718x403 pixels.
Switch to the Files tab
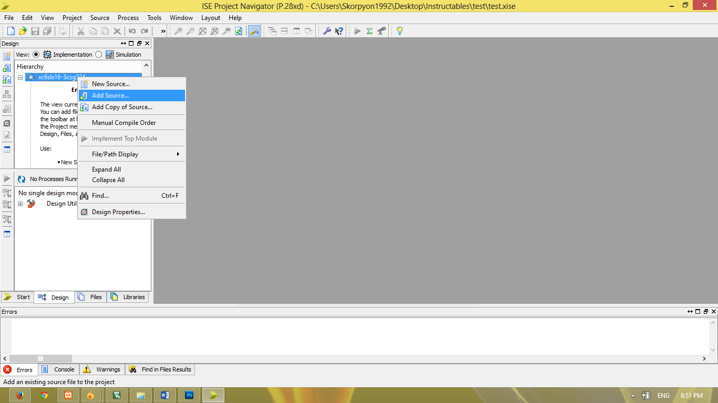[x=90, y=297]
